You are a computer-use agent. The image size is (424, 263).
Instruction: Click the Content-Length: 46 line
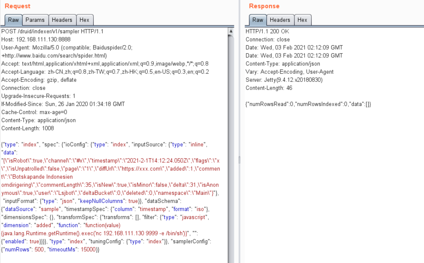(269, 88)
